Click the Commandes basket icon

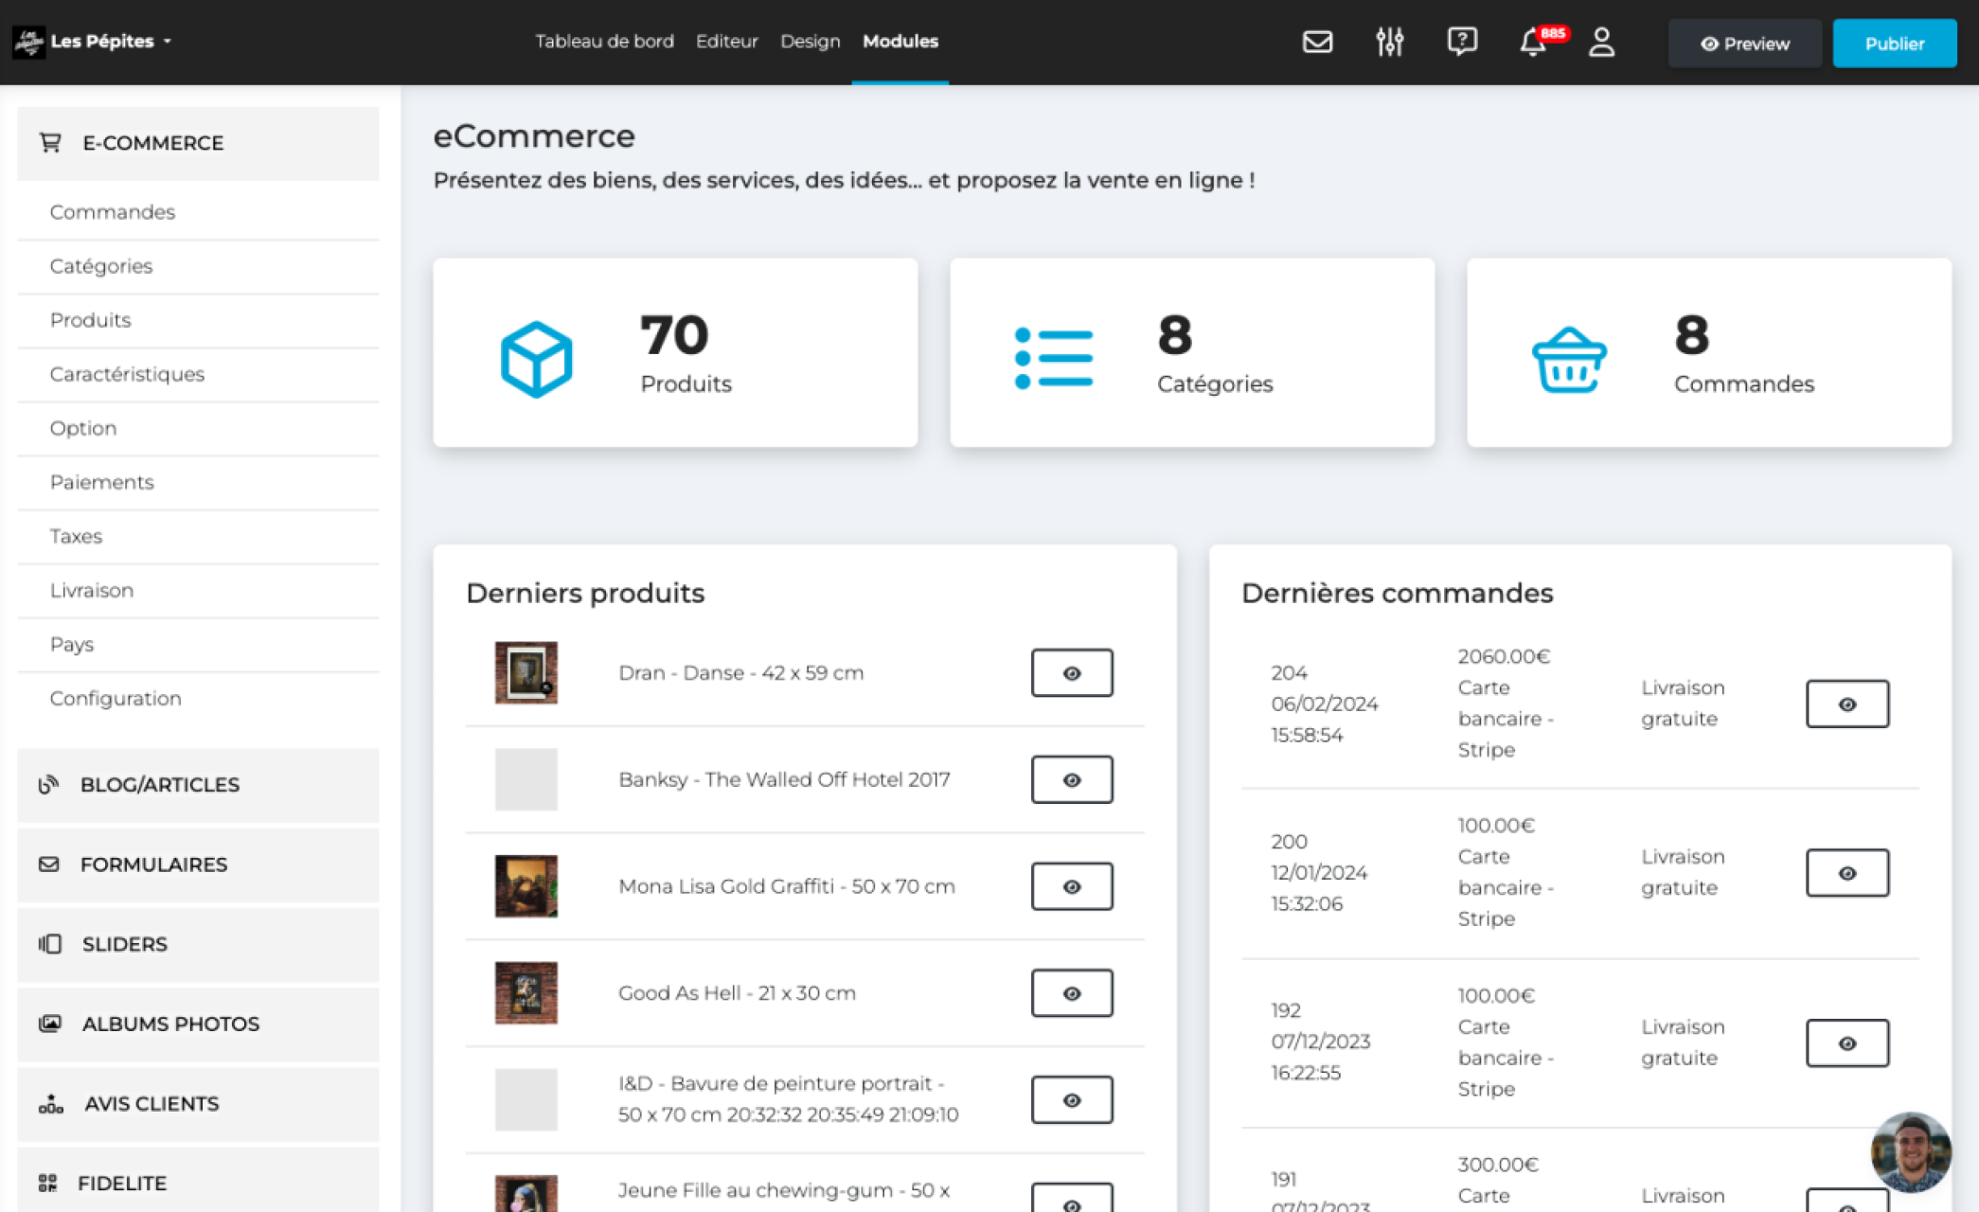(1568, 360)
